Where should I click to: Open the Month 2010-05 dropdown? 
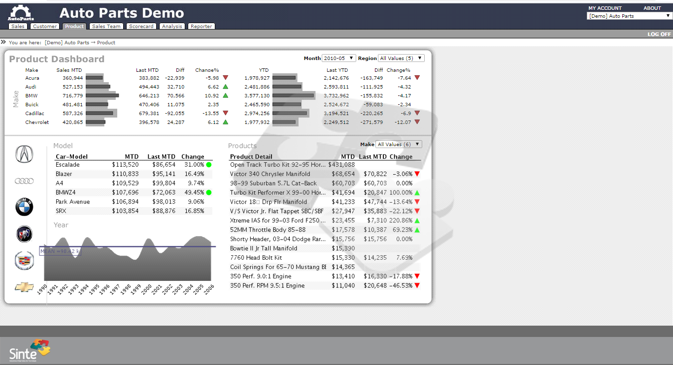coord(338,58)
